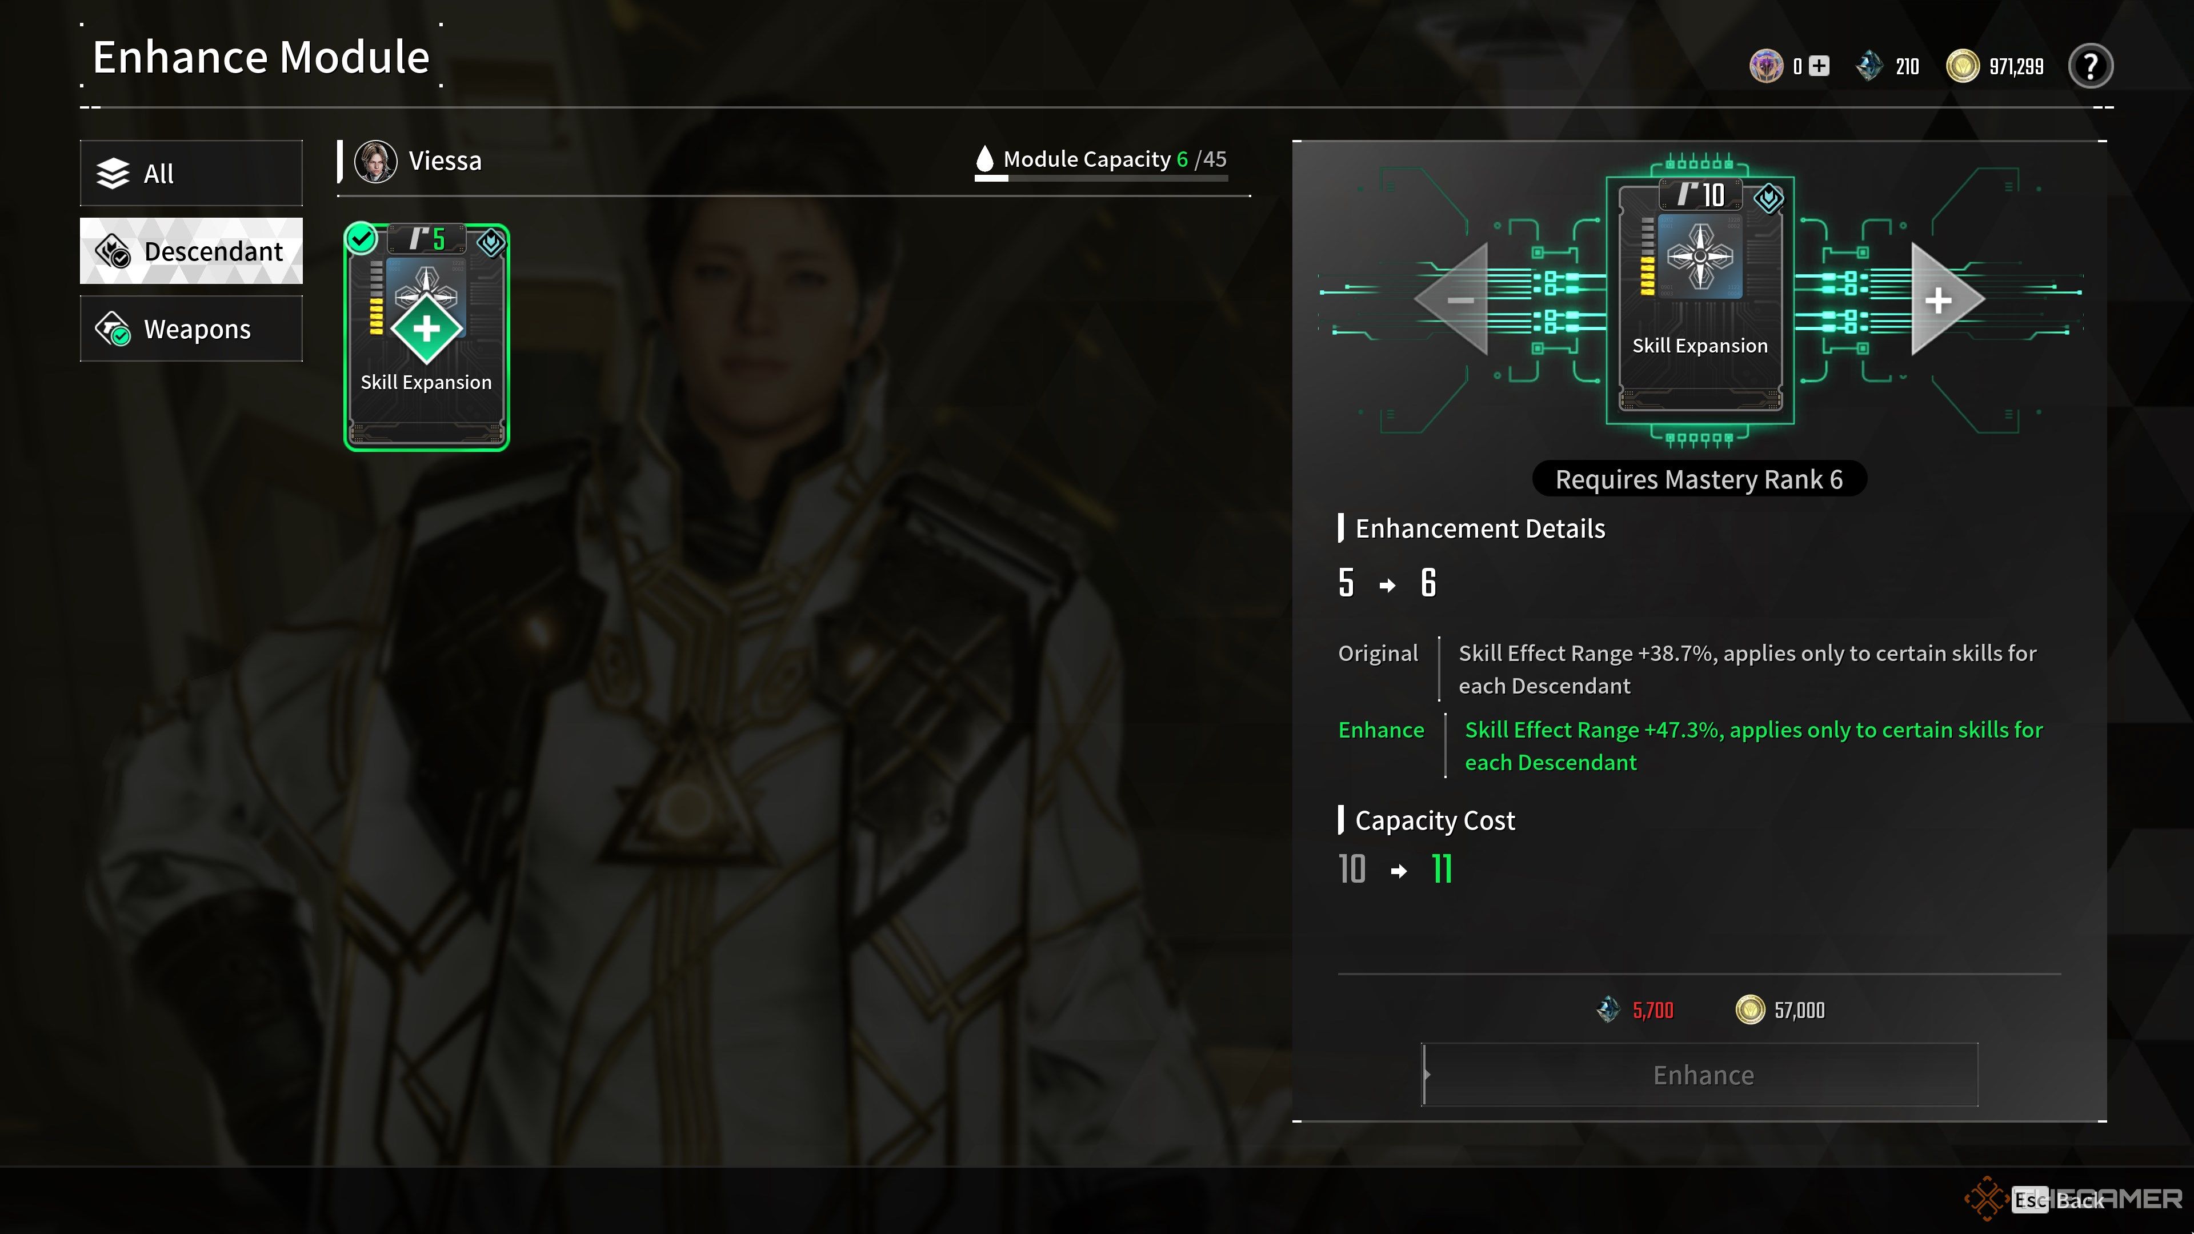
Task: Select the Descendant category tab
Action: click(x=191, y=251)
